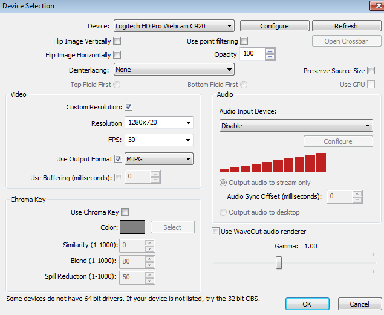Decrease Blend value with the down arrow

pyautogui.click(x=149, y=265)
